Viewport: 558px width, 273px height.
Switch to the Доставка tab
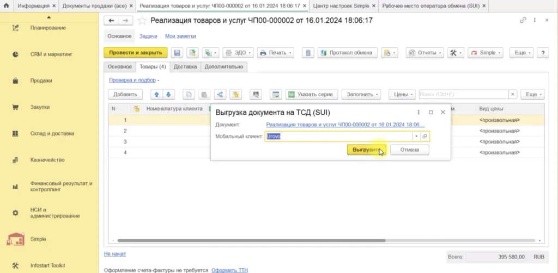(x=185, y=67)
